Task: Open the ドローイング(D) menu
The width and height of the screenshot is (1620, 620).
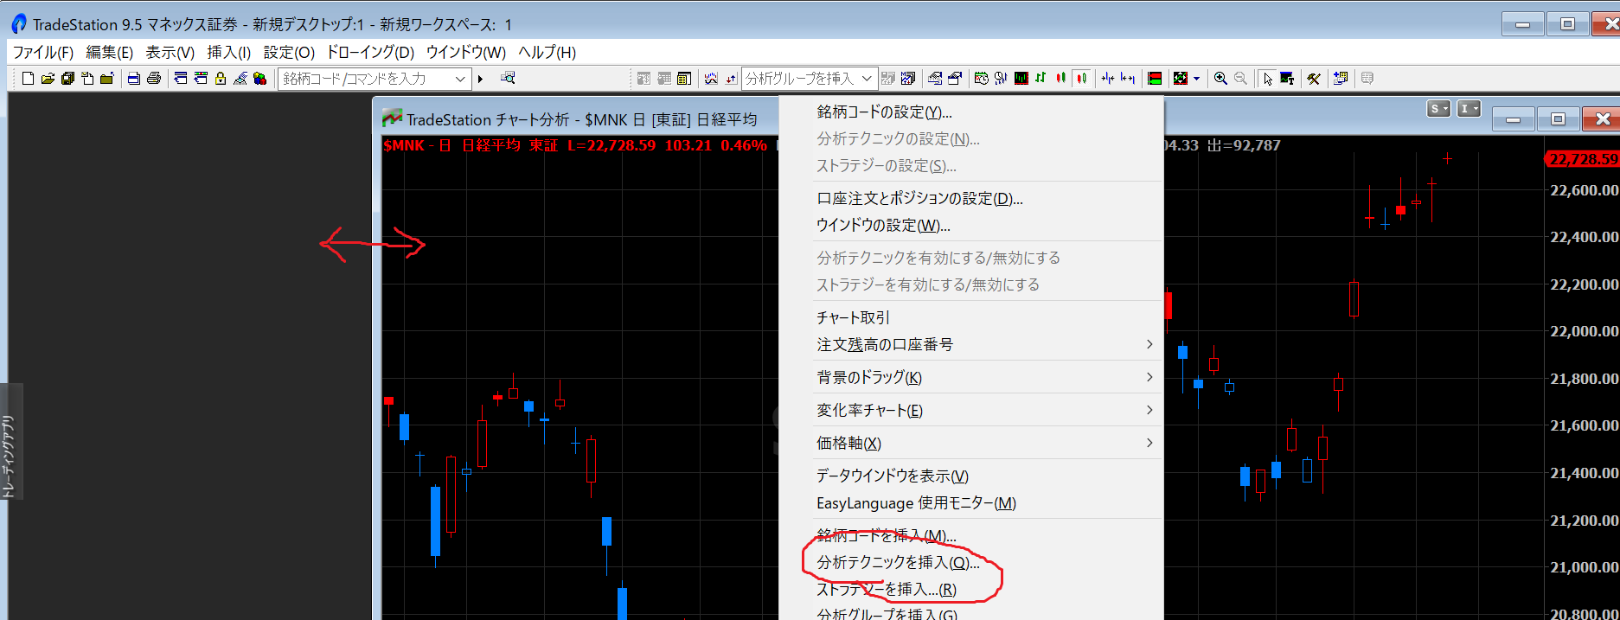Action: (x=370, y=52)
